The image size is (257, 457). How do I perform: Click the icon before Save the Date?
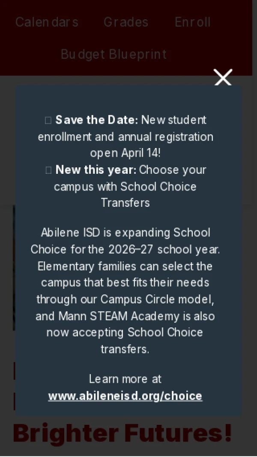pos(48,120)
